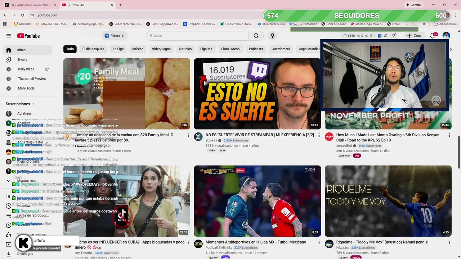Open options menu for the Riquelme video

click(x=449, y=242)
